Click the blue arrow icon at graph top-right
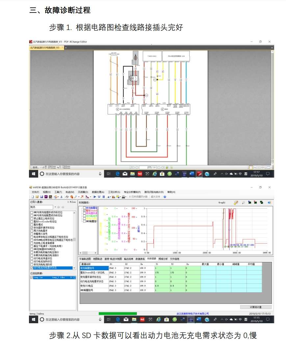This screenshot has width=286, height=343. [x=269, y=203]
